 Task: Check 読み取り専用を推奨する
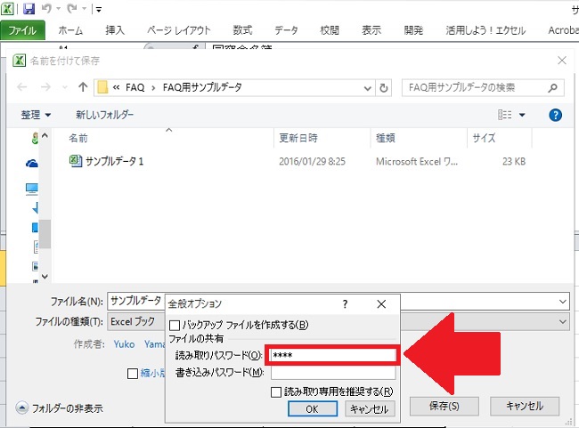[276, 392]
